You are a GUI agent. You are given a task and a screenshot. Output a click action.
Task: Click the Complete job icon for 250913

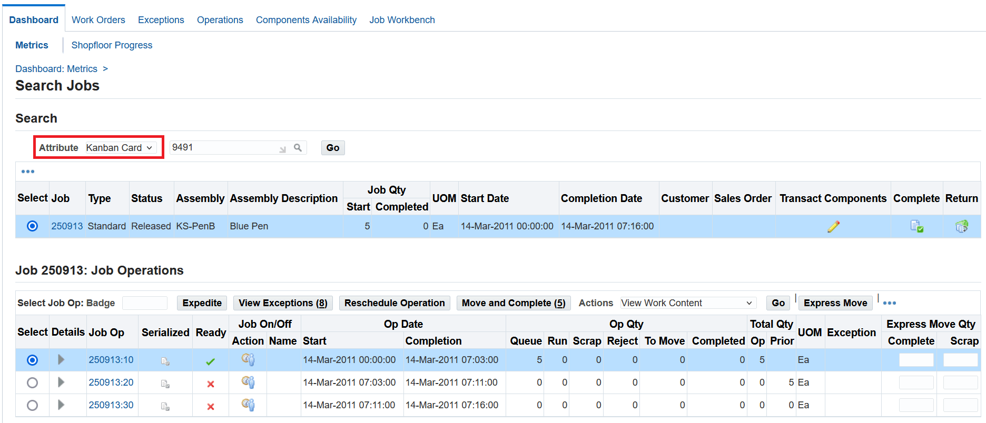(916, 226)
